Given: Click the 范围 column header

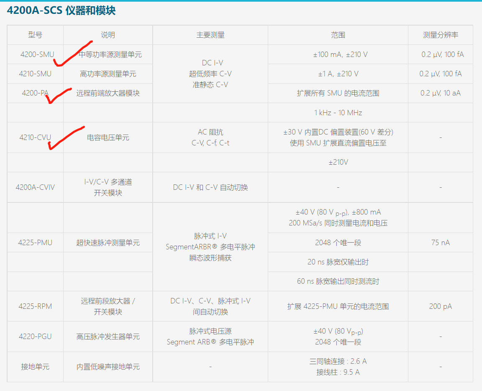Looking at the screenshot, I should click(338, 35).
